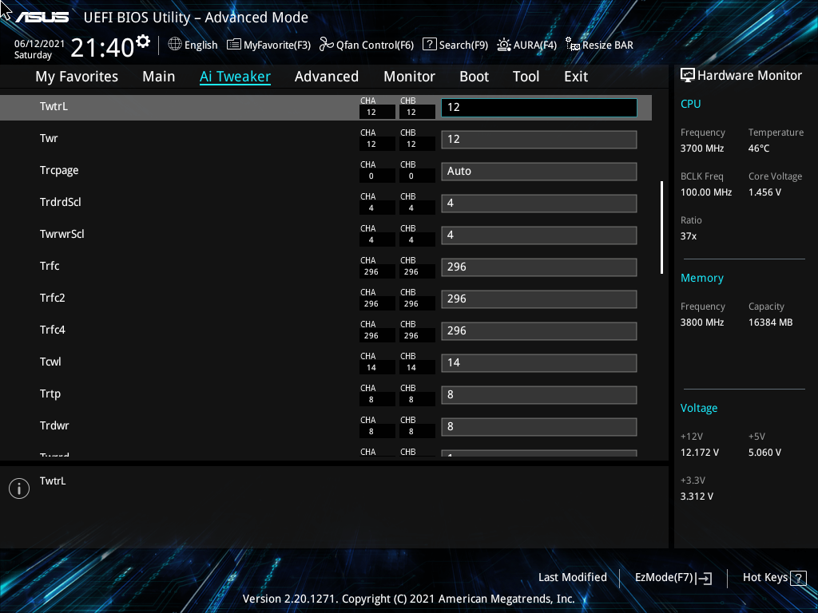Click the Twr value field
The height and width of the screenshot is (613, 818).
click(539, 139)
